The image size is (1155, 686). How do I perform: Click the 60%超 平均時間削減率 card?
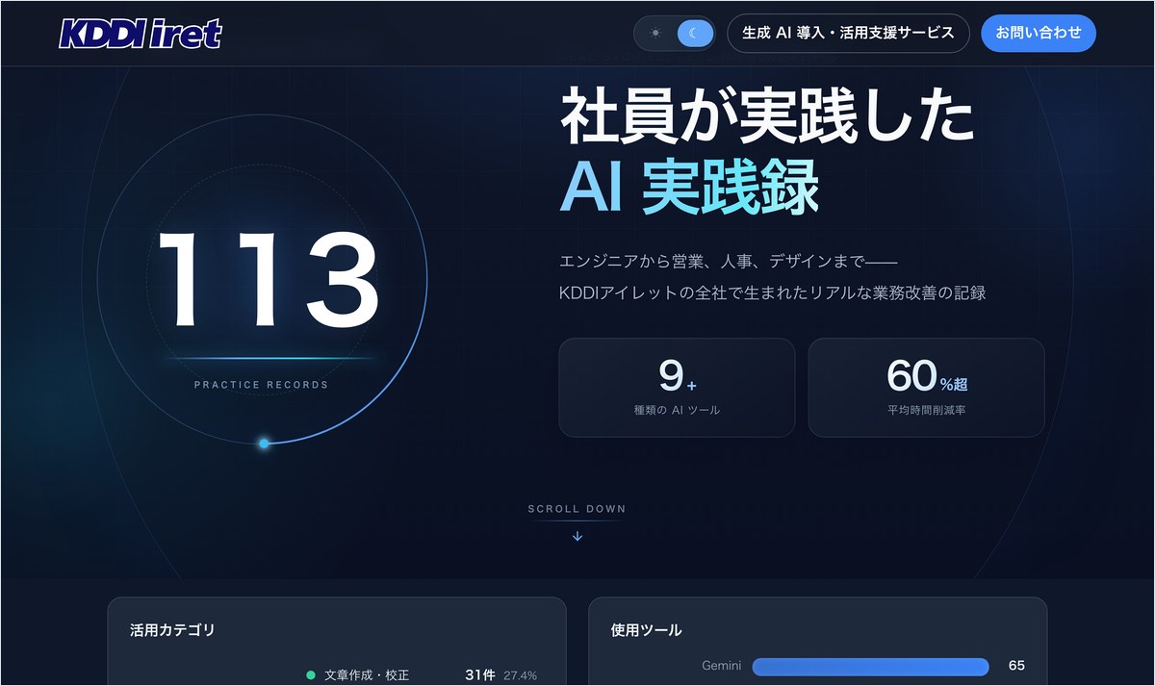(926, 388)
